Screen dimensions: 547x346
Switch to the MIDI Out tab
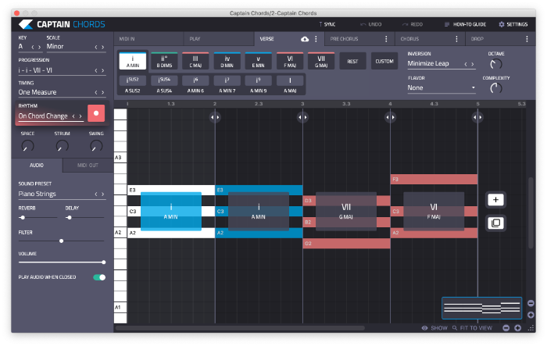pyautogui.click(x=88, y=166)
